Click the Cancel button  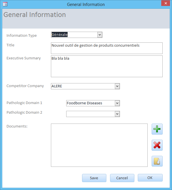click(x=122, y=178)
